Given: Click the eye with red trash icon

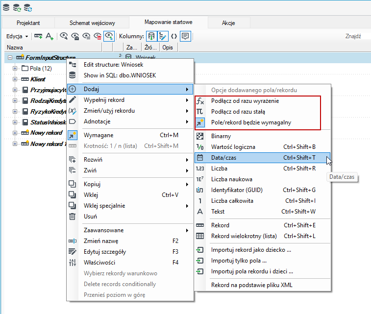Looking at the screenshot, I should [98, 36].
